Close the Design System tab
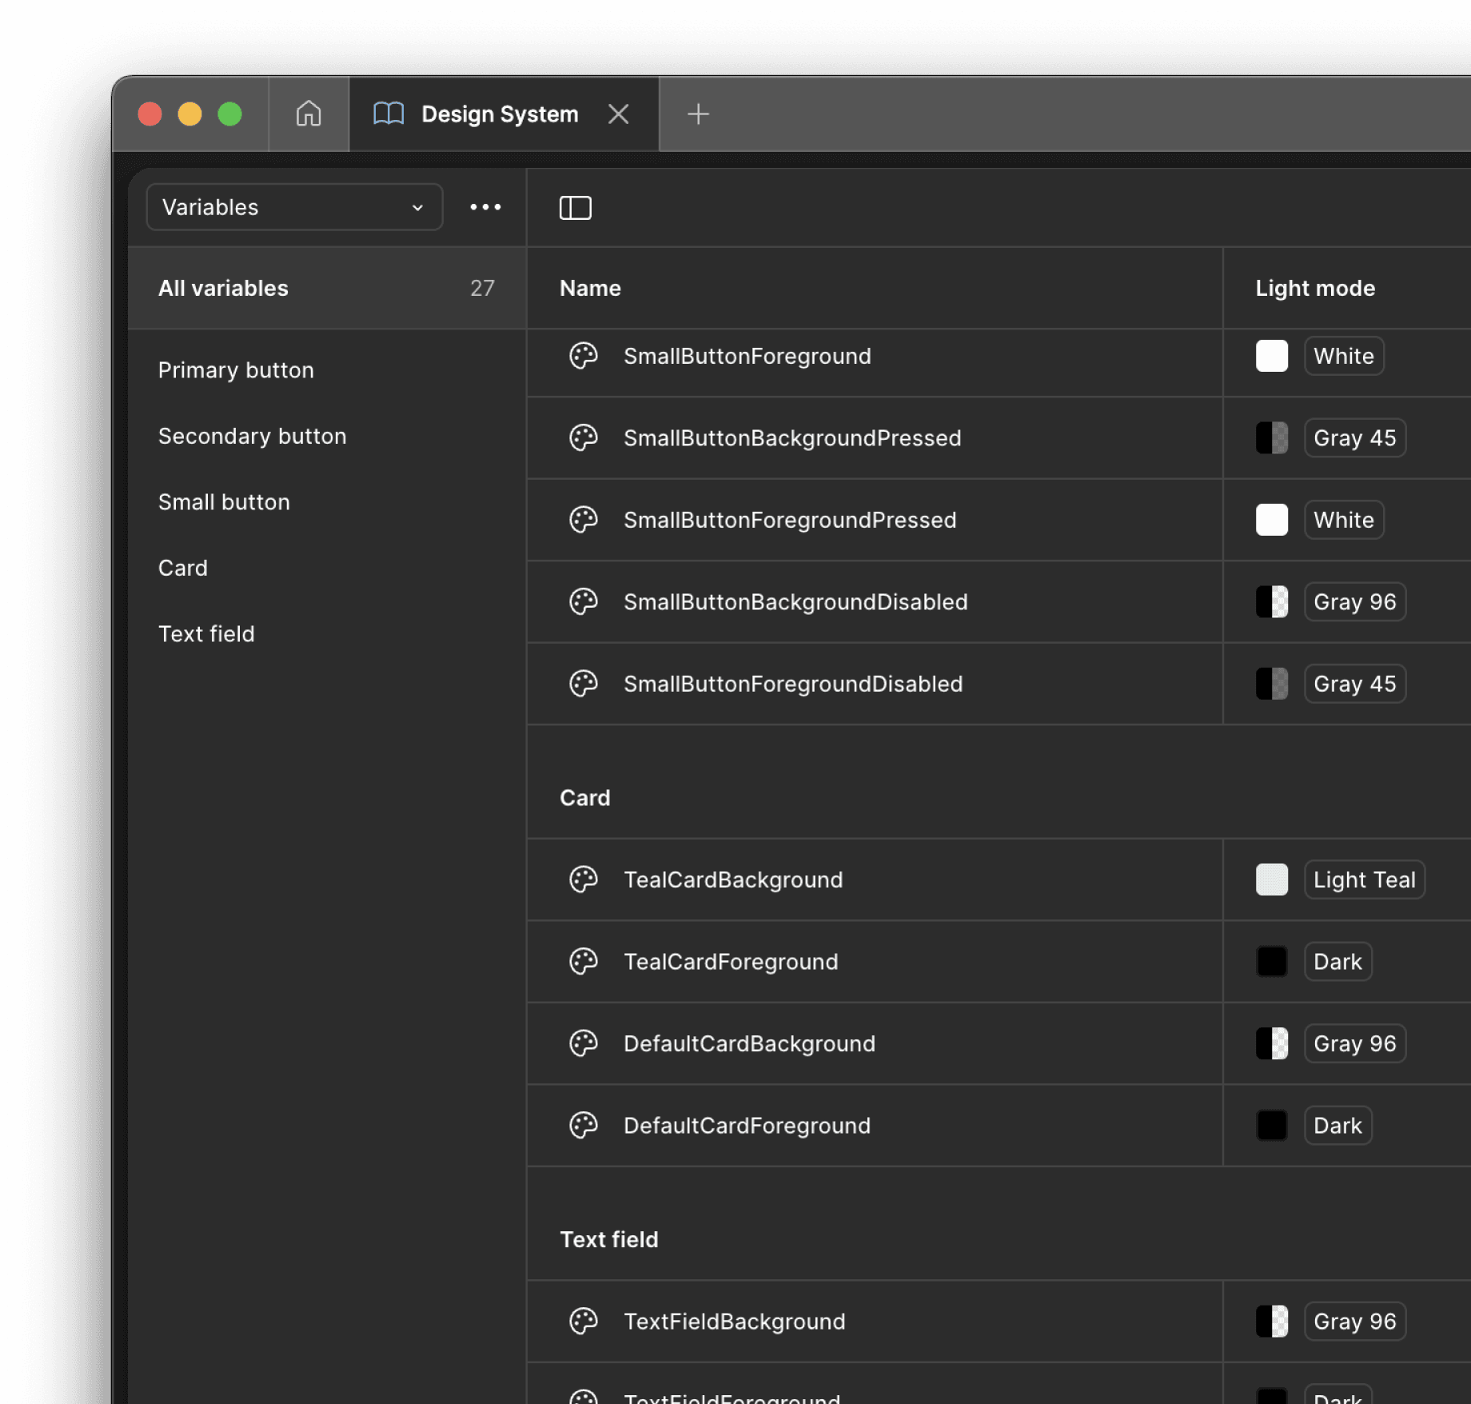 pos(618,114)
